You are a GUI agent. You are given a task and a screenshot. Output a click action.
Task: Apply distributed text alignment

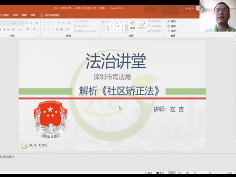(62, 29)
